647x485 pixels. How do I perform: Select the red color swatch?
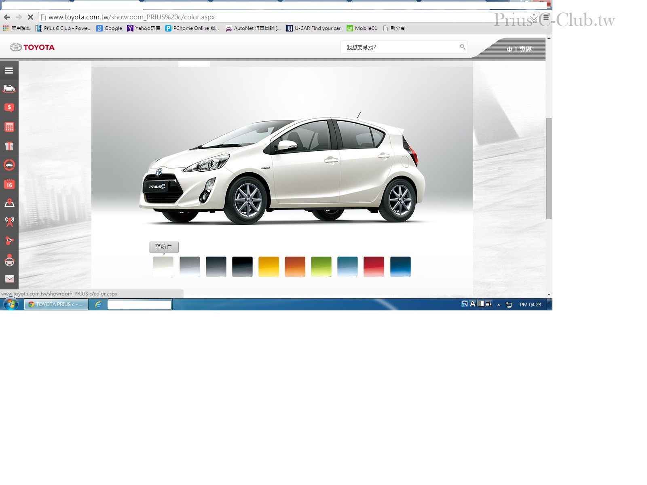(x=374, y=267)
